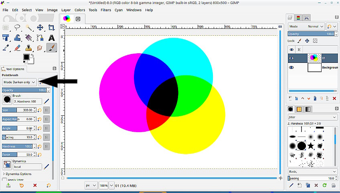Image resolution: width=340 pixels, height=193 pixels.
Task: Toggle link for Size to brush
Action: point(47,110)
